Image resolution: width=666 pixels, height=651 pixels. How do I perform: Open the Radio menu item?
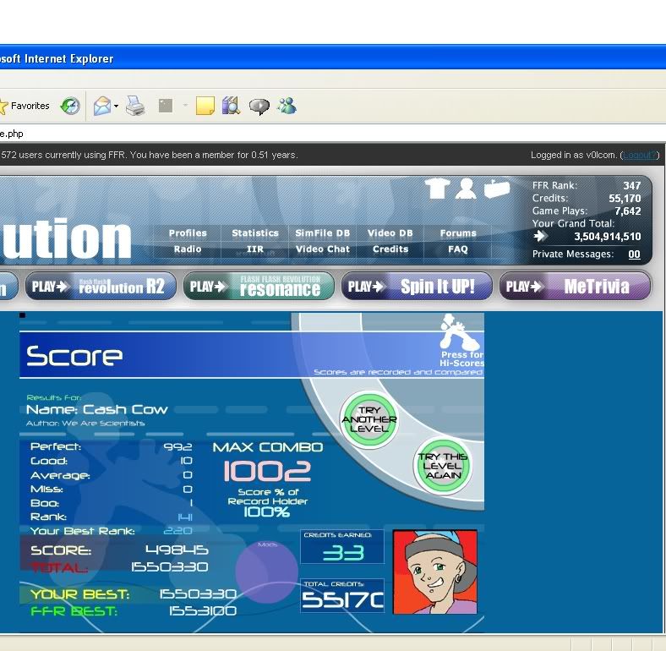188,249
